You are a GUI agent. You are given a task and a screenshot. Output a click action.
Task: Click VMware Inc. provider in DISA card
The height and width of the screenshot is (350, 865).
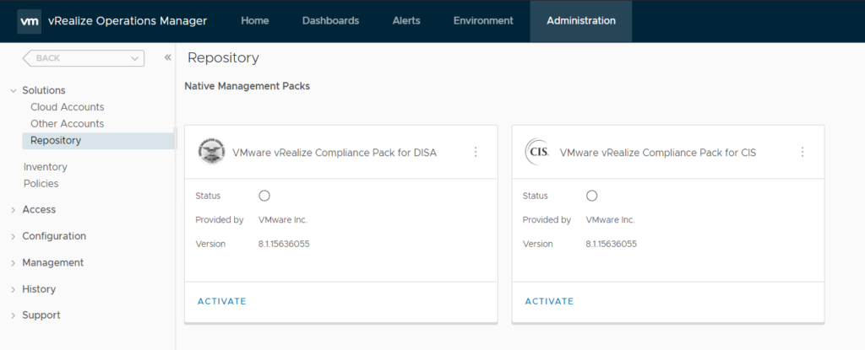click(283, 220)
